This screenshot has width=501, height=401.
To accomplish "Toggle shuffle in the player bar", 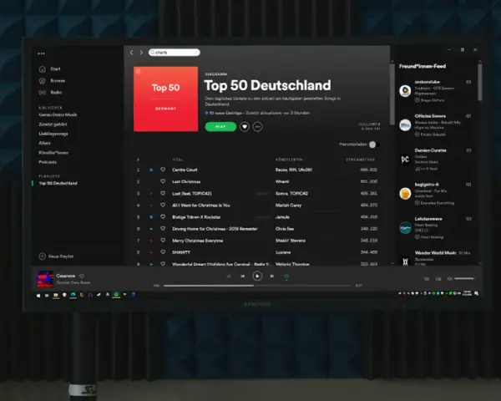I will coord(229,276).
